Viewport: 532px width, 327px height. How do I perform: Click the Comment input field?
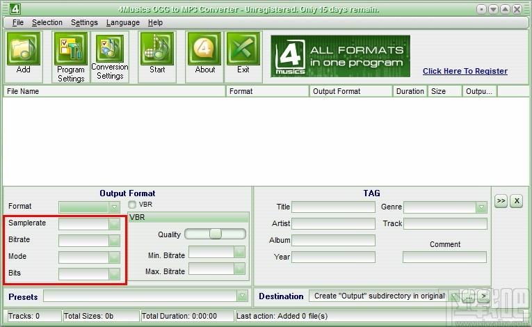click(444, 257)
